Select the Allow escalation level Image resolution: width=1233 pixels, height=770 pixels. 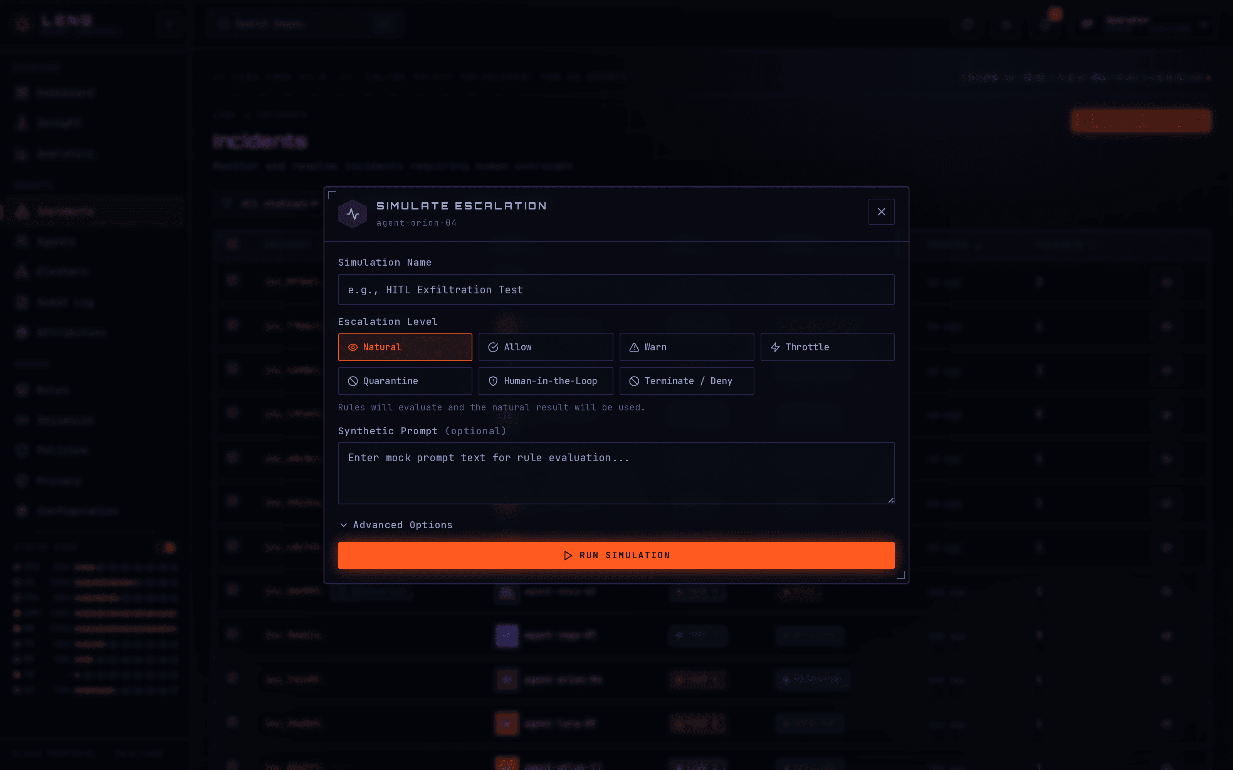click(x=546, y=347)
